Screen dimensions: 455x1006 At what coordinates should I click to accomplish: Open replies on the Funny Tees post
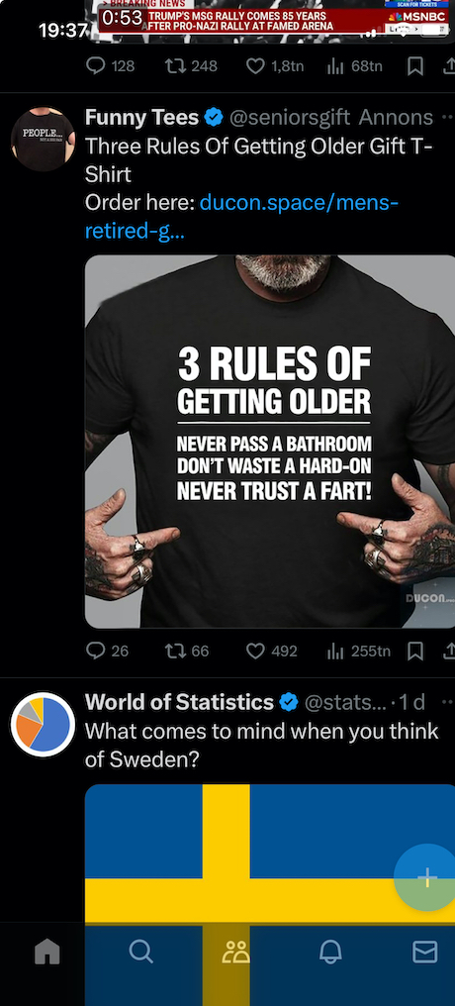coord(107,652)
